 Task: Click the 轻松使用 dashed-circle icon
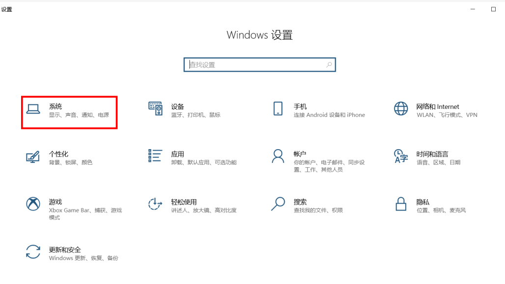[x=155, y=204]
